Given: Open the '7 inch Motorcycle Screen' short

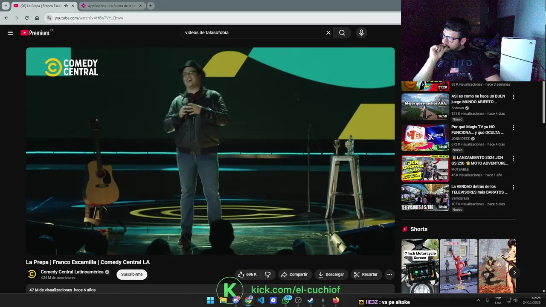Looking at the screenshot, I should point(420,266).
